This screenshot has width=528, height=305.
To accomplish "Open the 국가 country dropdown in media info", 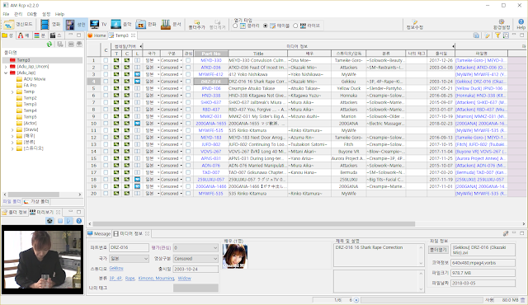I will pyautogui.click(x=129, y=259).
